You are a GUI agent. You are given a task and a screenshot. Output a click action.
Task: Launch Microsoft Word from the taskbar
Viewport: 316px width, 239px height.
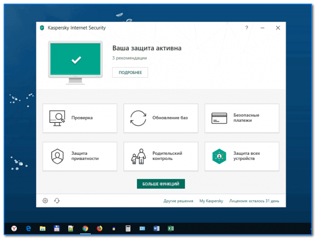pos(156,228)
